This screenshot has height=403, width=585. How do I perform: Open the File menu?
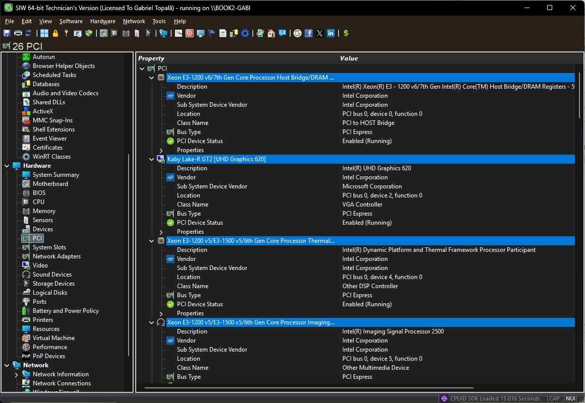coord(9,21)
